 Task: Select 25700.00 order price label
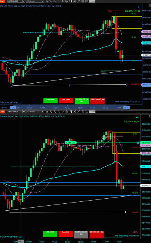point(146,142)
